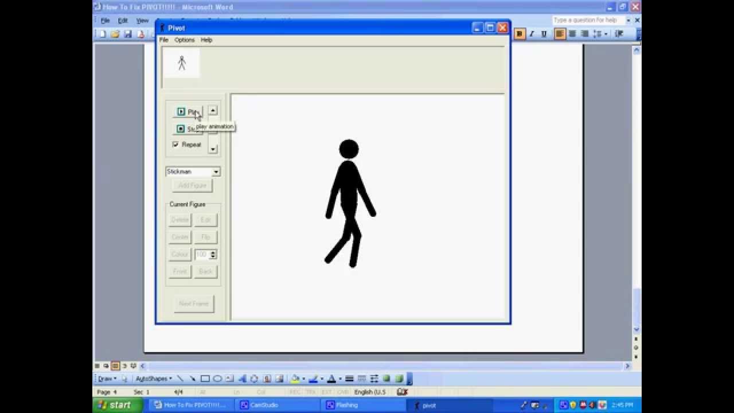Viewport: 734px width, 413px height.
Task: Click speed scrollbar down arrow beside Repeat
Action: tap(213, 149)
